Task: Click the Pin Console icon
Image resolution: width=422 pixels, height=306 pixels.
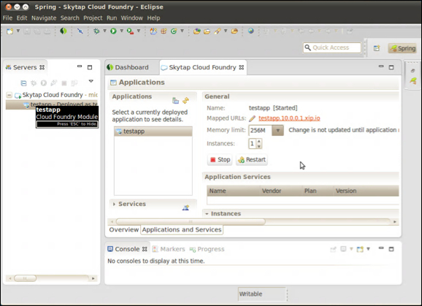Action: (x=333, y=249)
